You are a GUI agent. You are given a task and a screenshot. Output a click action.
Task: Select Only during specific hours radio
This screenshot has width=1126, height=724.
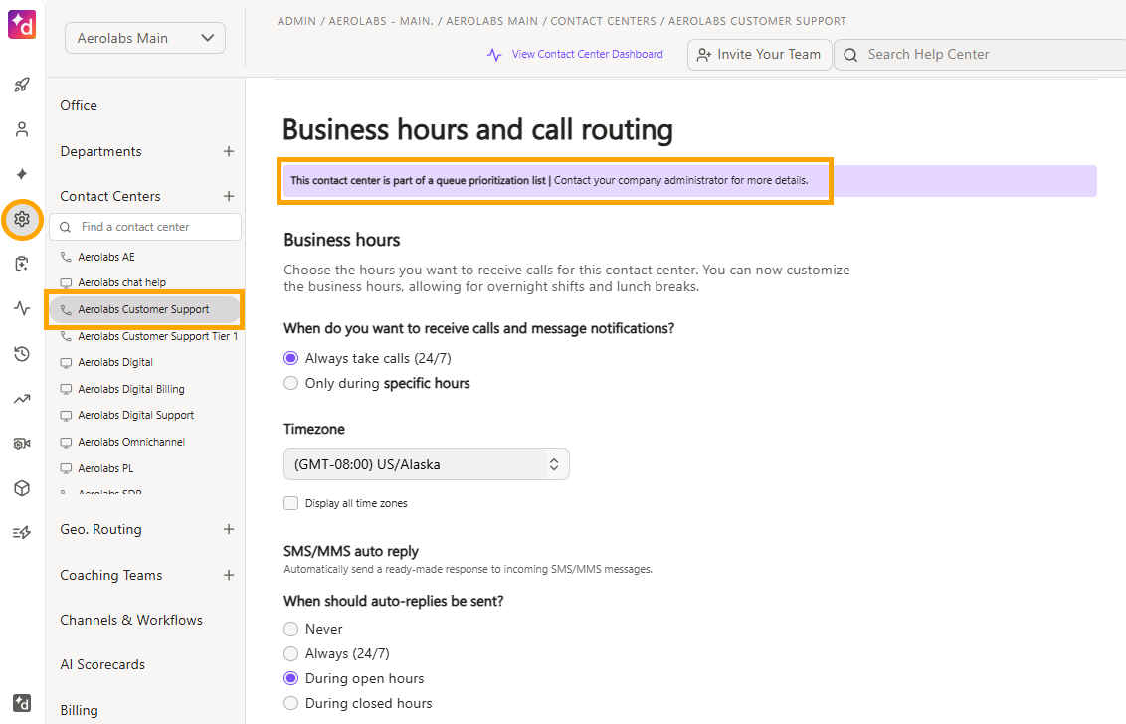[290, 383]
